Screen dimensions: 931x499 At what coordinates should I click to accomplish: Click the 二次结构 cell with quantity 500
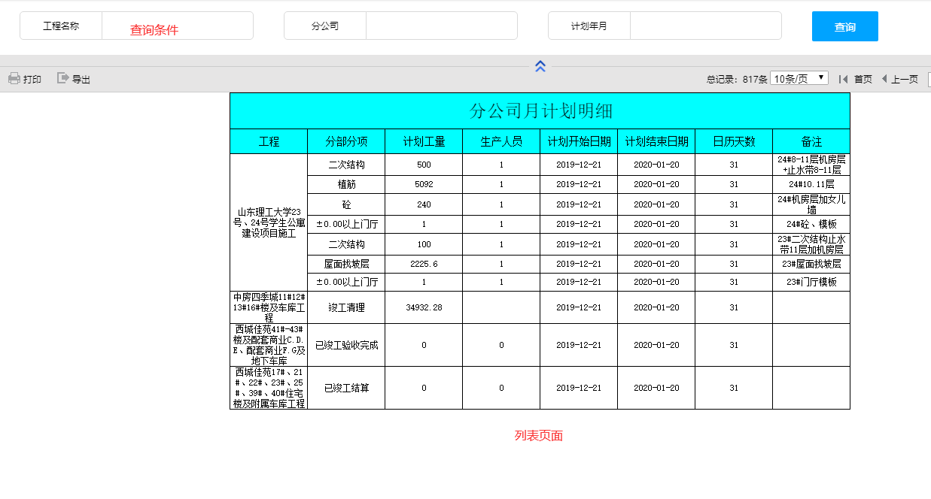[x=346, y=165]
